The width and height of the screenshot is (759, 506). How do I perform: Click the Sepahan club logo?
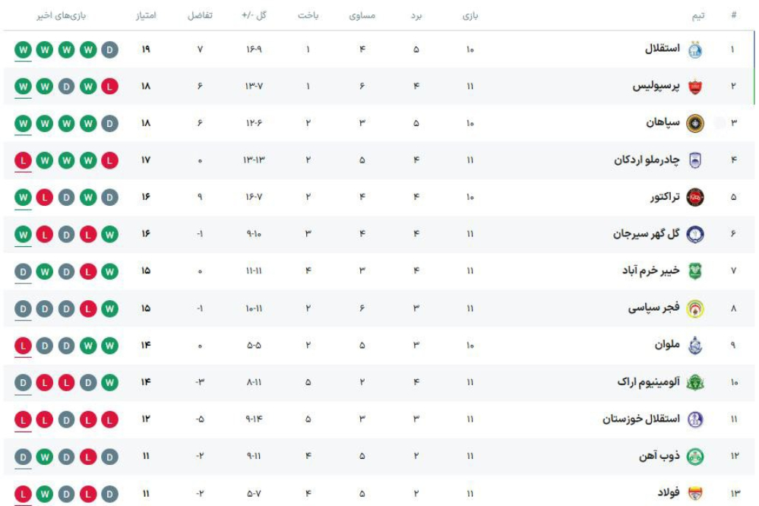[x=692, y=125]
